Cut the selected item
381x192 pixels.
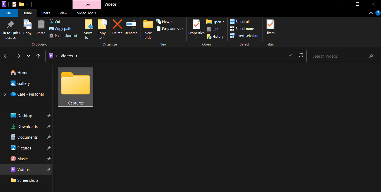click(55, 22)
